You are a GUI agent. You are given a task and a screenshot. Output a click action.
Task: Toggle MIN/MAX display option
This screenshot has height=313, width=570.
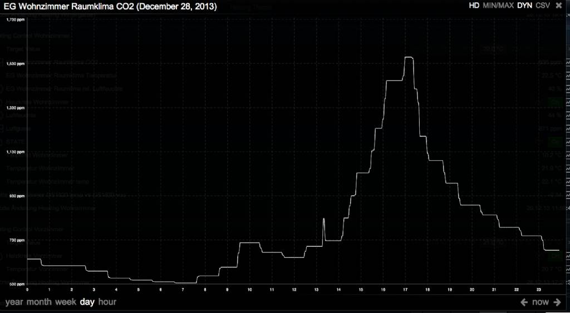click(498, 6)
